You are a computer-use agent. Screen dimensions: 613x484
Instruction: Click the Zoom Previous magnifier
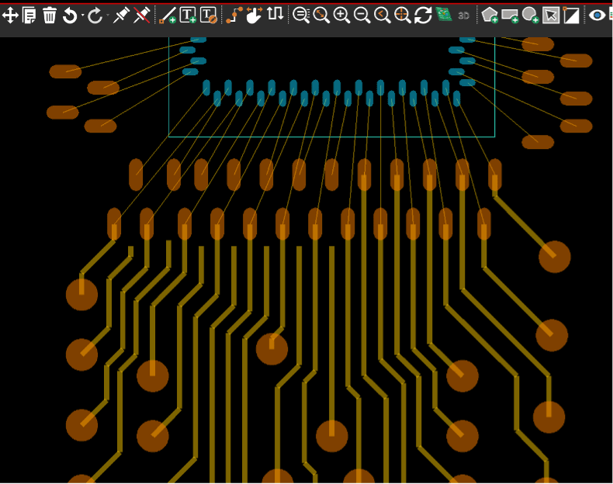point(383,16)
